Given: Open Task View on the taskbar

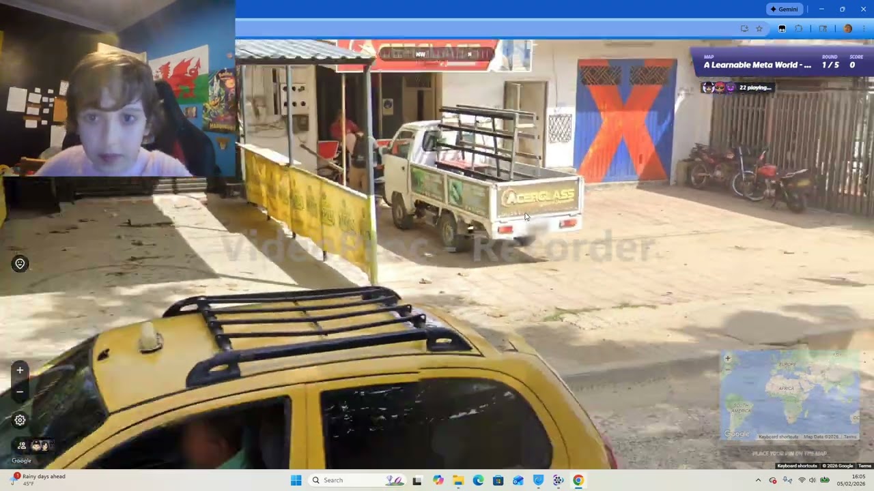Looking at the screenshot, I should point(417,480).
